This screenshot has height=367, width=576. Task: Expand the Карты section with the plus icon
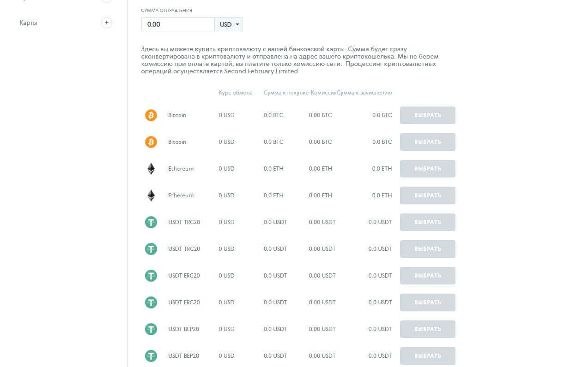107,23
